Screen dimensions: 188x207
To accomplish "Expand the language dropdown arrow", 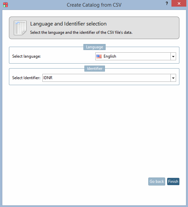I will 173,57.
